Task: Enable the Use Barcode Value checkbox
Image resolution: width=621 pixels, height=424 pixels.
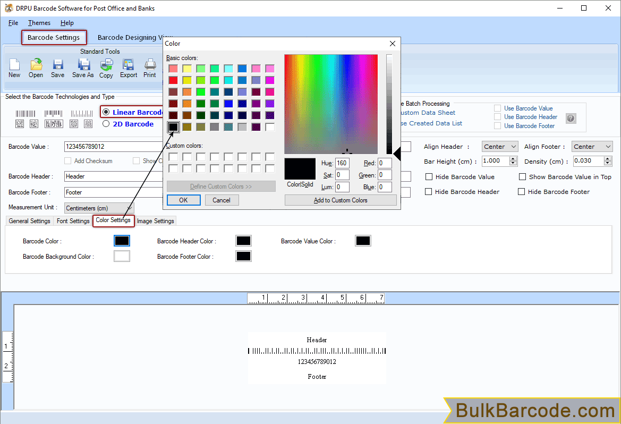Action: tap(497, 108)
